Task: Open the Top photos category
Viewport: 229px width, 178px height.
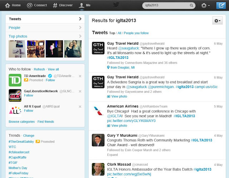Action: (x=45, y=36)
